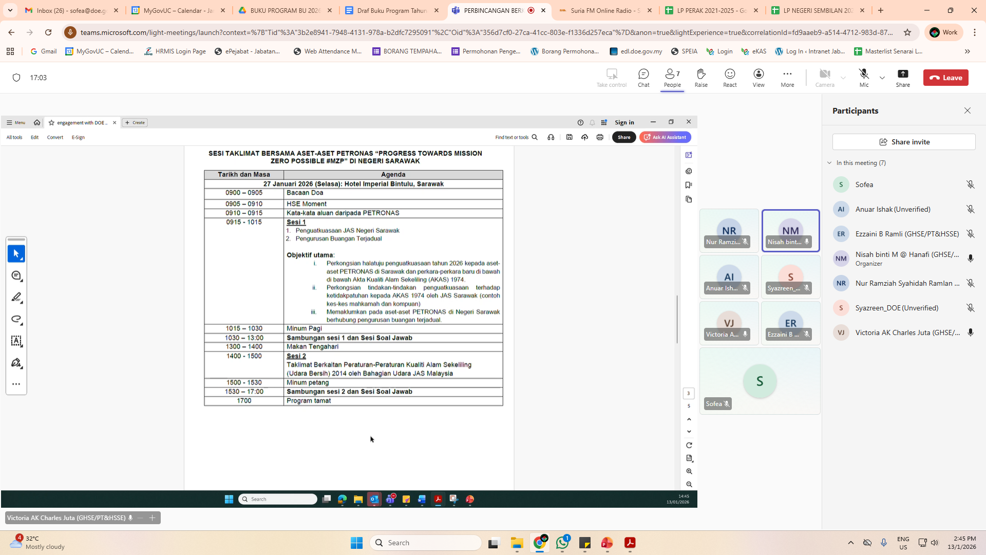Toggle Victoria AK Charles Juta's mic icon
986x555 pixels.
[970, 332]
